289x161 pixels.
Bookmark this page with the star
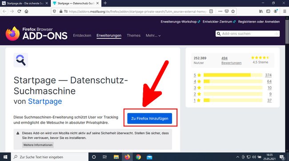tap(233, 12)
